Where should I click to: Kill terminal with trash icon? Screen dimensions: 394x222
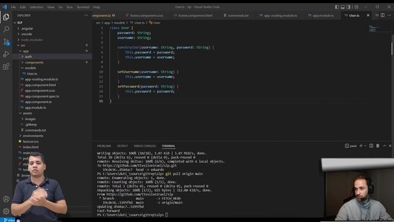[377, 146]
